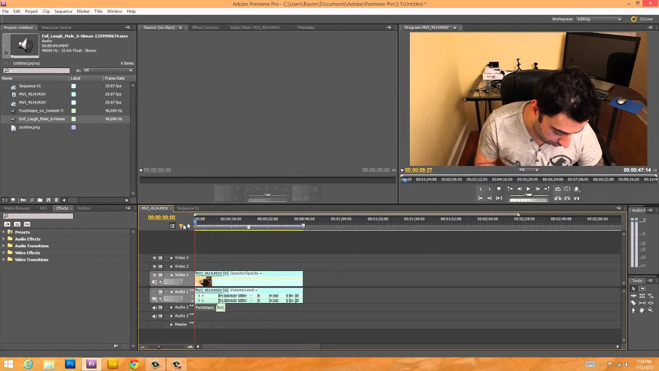Open the Clip menu
Viewport: 659px width, 371px height.
pos(46,11)
